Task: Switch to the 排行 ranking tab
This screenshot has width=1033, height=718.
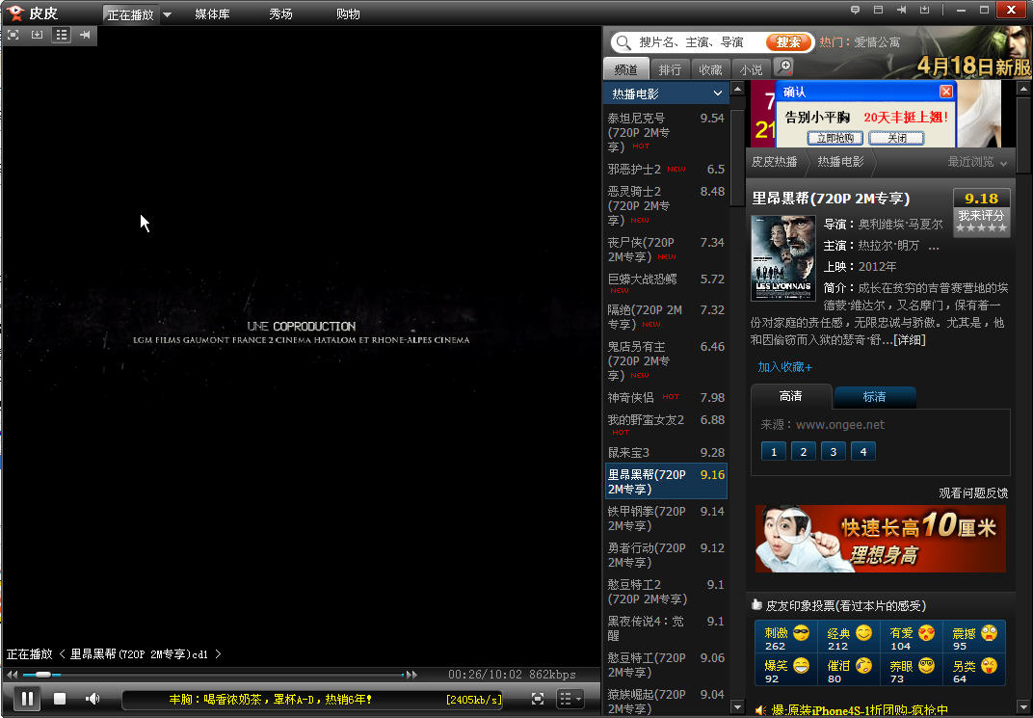Action: [x=670, y=69]
